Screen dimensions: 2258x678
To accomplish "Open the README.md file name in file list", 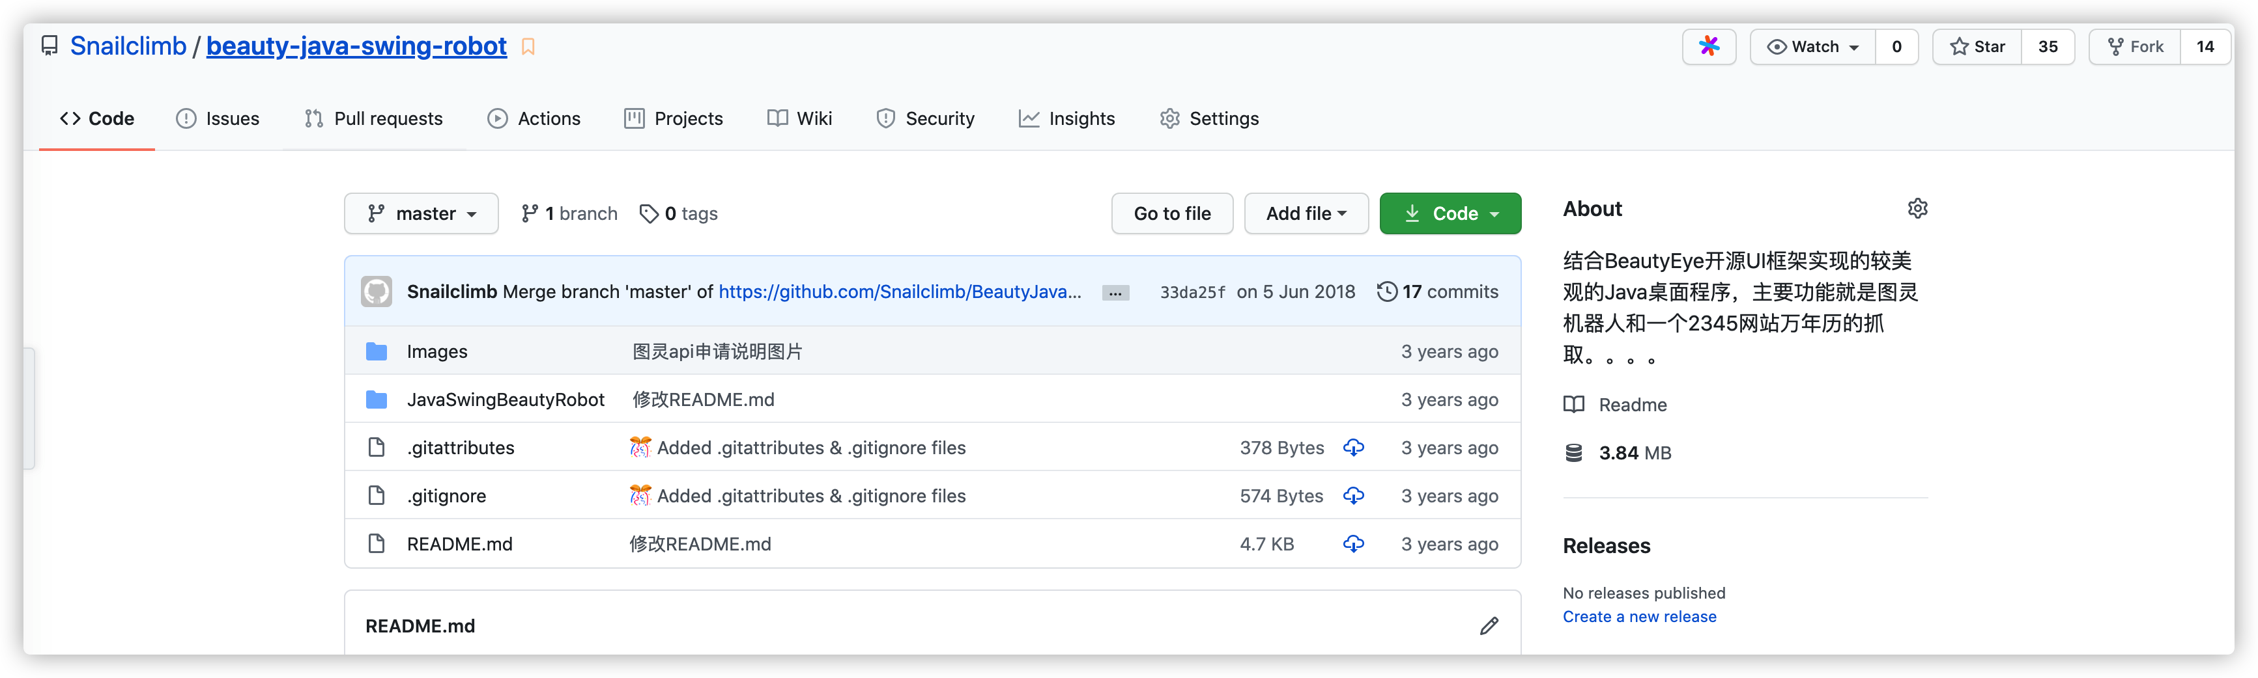I will (x=459, y=544).
